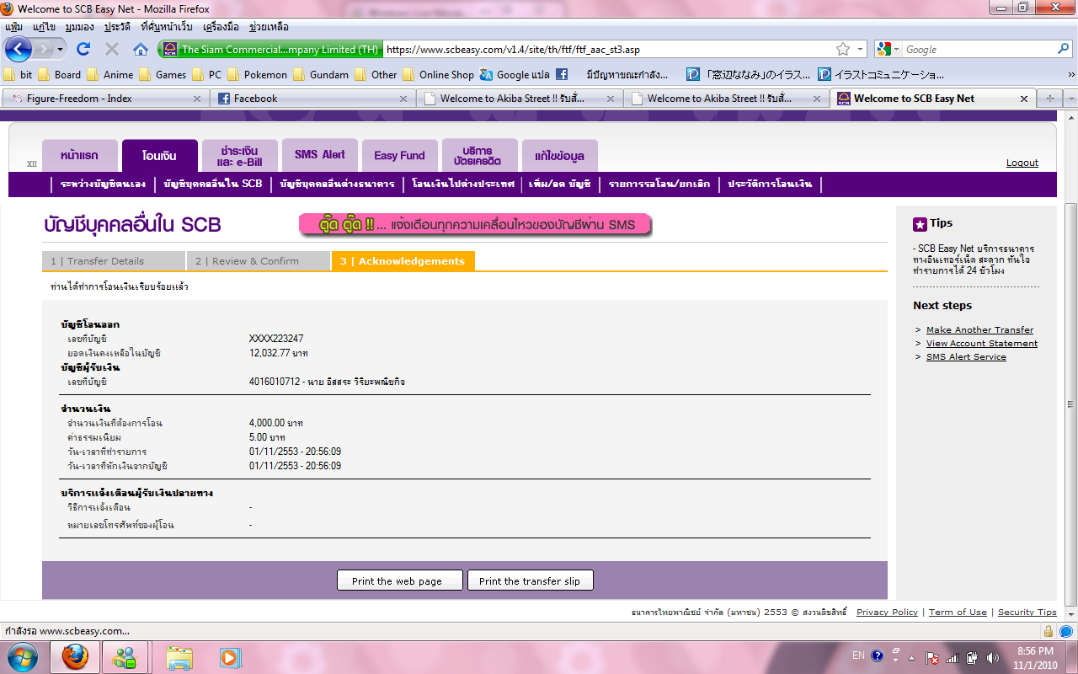This screenshot has height=674, width=1078.
Task: Close the Facebook browser tab
Action: point(404,99)
